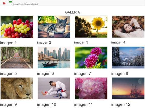Select the Opción 2 menu item
The height and width of the screenshot is (109, 145).
click(22, 4)
